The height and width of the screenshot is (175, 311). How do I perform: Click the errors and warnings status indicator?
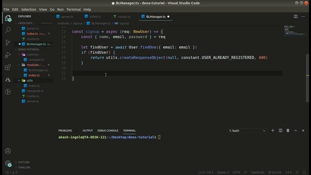click(12, 173)
